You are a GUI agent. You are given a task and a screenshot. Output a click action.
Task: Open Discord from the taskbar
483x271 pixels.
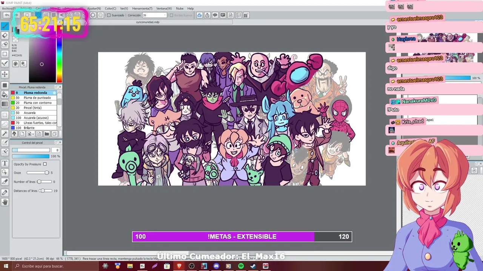[x=216, y=266]
